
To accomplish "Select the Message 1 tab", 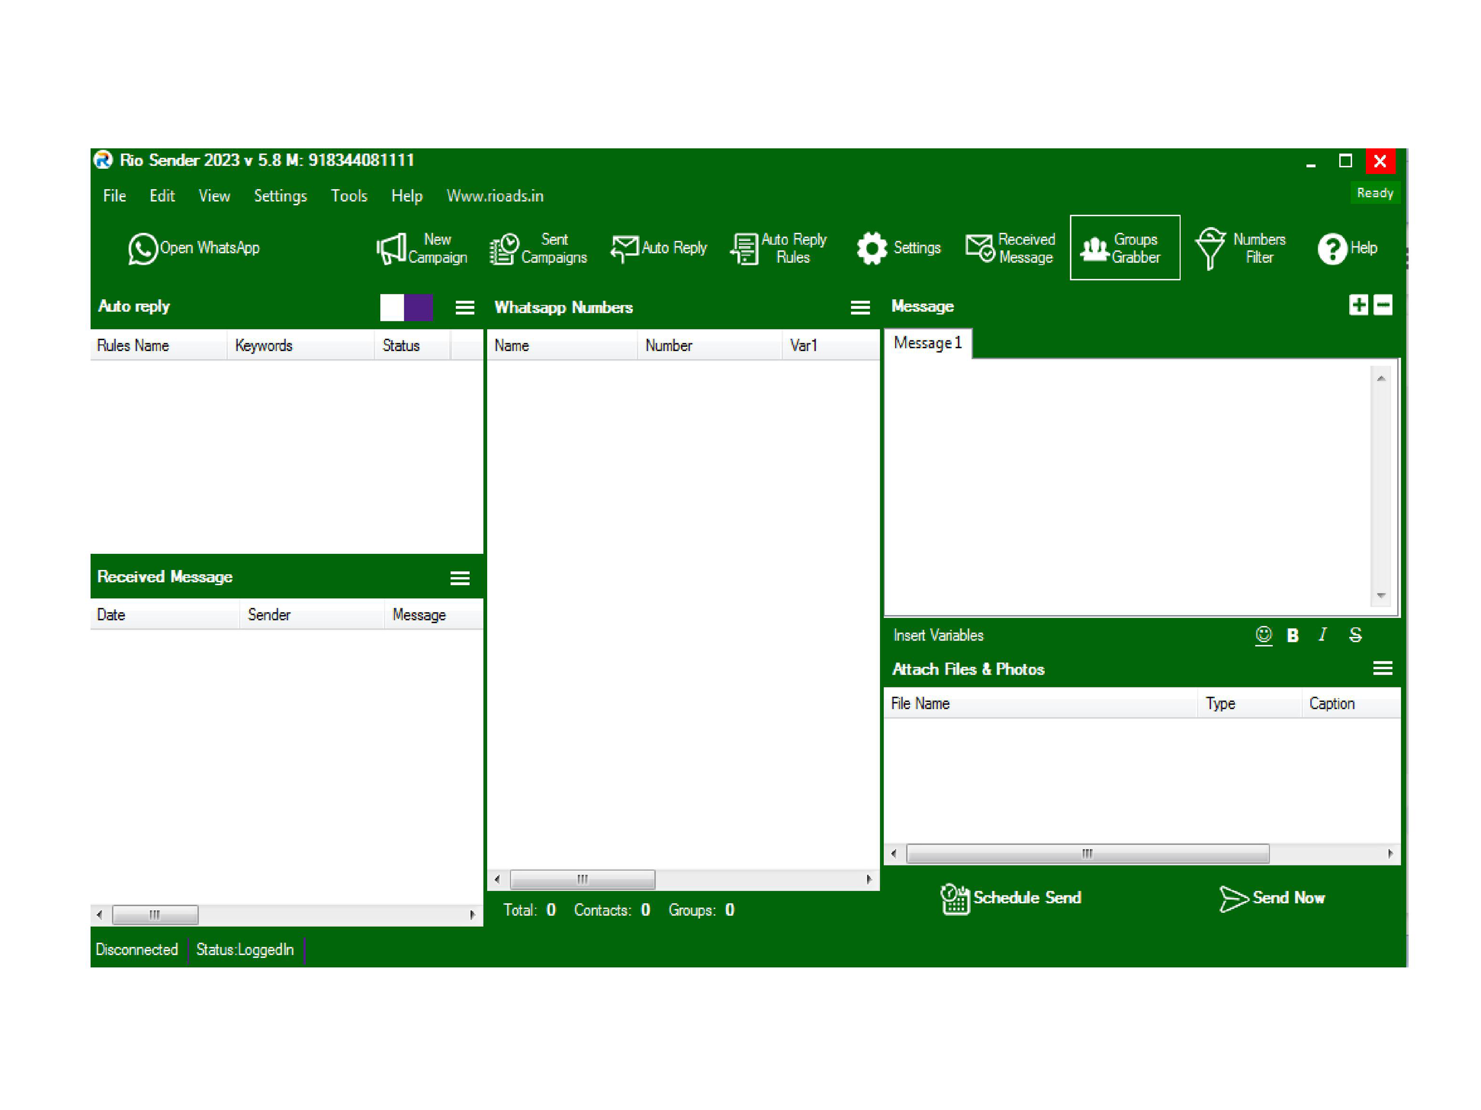I will click(927, 343).
